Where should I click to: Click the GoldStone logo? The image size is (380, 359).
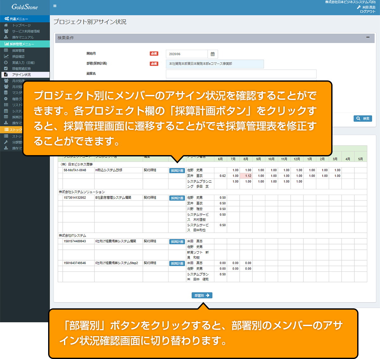click(25, 7)
